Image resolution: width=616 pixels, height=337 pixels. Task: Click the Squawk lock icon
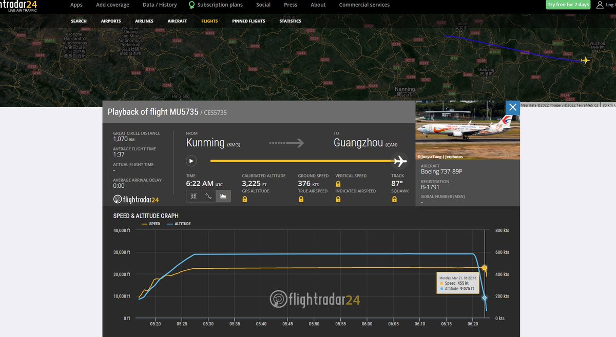[x=394, y=199]
